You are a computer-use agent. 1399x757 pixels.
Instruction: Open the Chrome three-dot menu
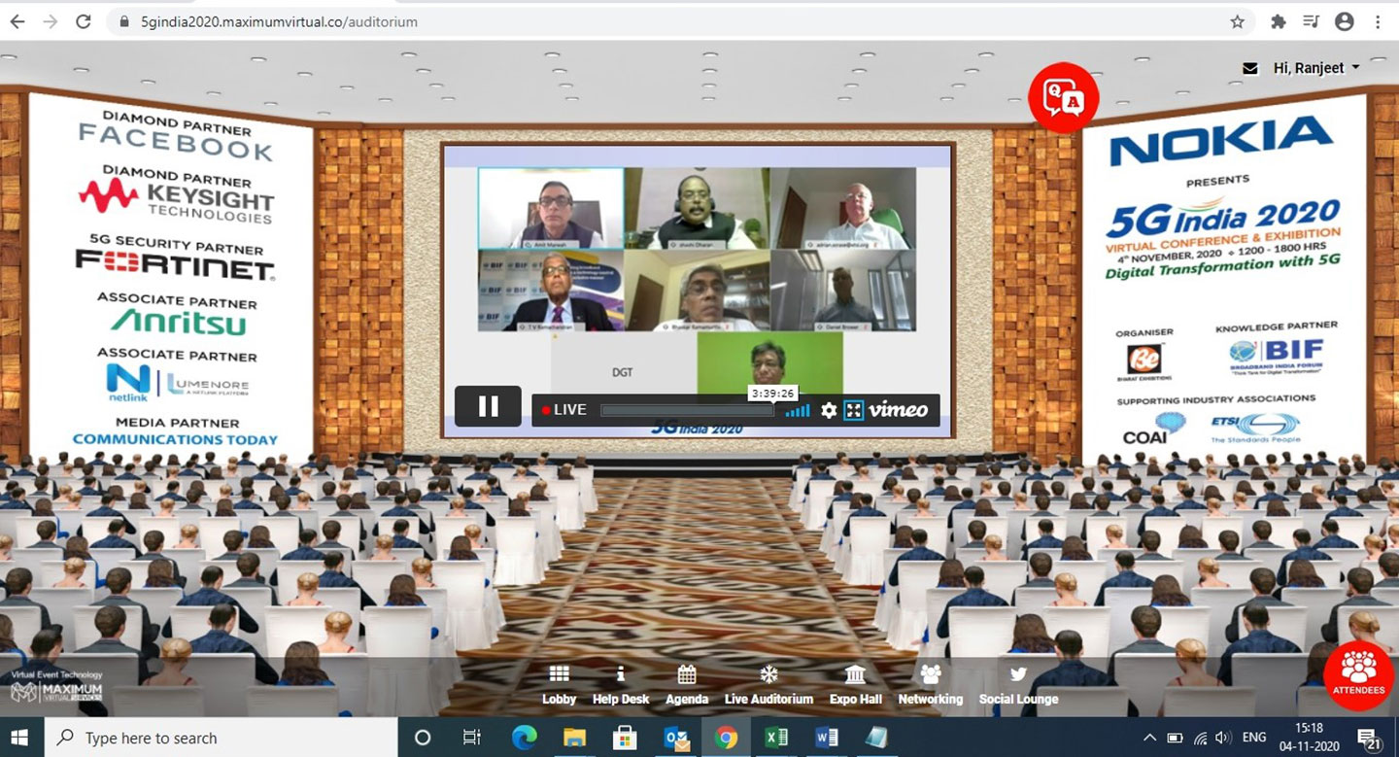click(1378, 21)
